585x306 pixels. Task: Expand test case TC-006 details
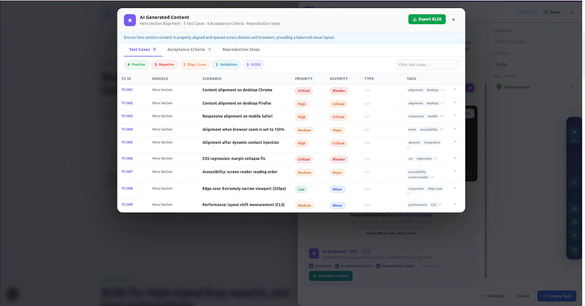coord(455,158)
